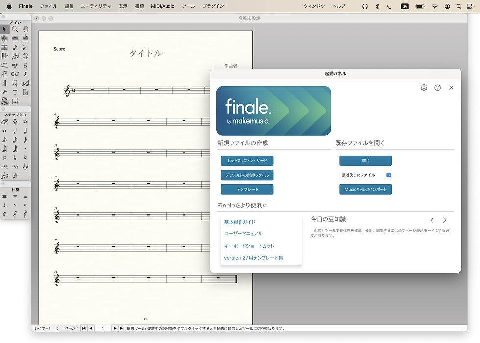Select the grace note icon
The width and height of the screenshot is (480, 343).
(15, 176)
